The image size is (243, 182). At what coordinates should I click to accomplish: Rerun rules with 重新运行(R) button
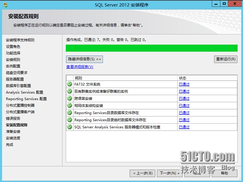pos(225,59)
